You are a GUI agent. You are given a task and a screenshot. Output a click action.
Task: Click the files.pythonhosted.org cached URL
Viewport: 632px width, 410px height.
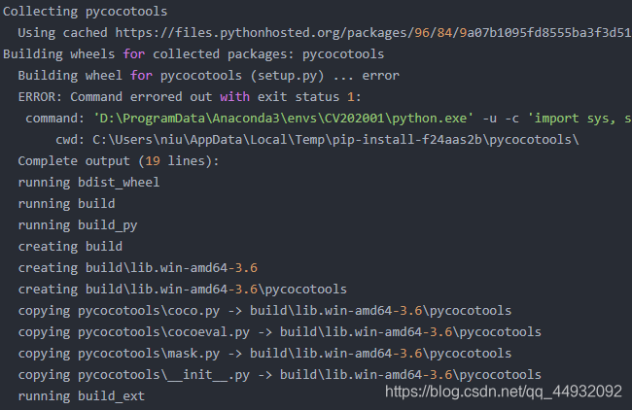pos(373,33)
